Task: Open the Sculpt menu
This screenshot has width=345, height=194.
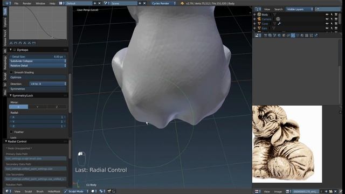Action: tap(29, 191)
